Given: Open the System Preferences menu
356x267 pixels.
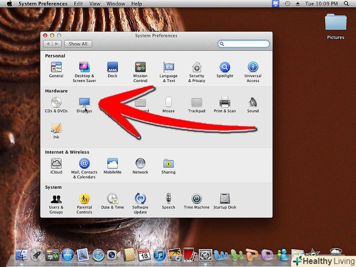Looking at the screenshot, I should tap(43, 3).
